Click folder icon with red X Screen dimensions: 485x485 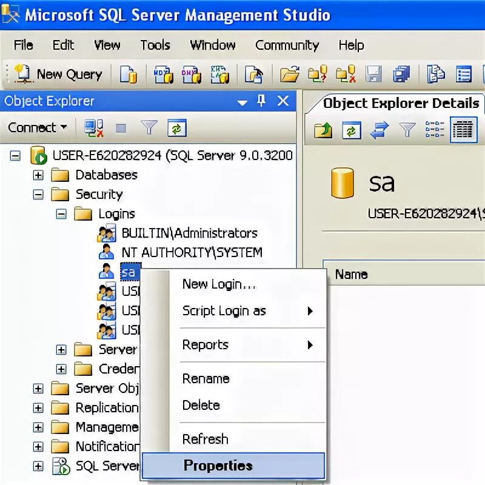point(346,74)
